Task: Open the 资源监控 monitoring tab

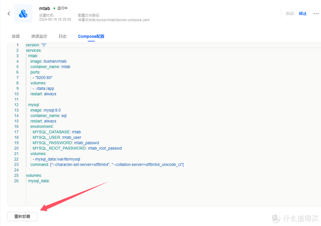Action: (x=39, y=36)
